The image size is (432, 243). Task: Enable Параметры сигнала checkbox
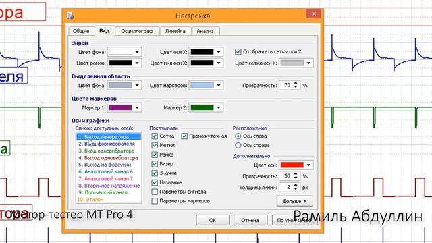click(155, 192)
